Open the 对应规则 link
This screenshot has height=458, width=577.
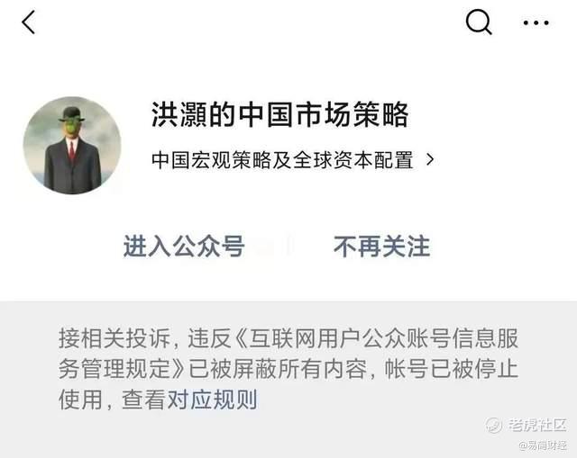tap(213, 400)
